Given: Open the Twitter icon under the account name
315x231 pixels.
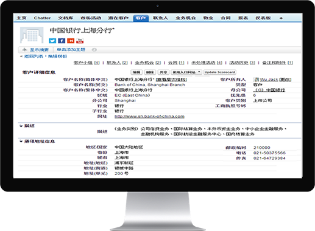Looking at the screenshot, I should tap(52, 41).
